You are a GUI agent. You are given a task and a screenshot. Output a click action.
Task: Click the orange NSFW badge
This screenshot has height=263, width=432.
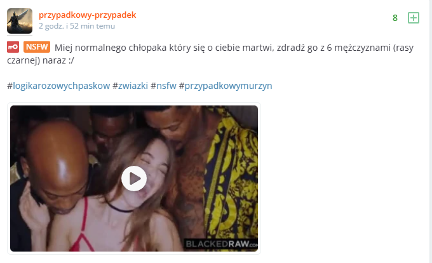pyautogui.click(x=37, y=47)
